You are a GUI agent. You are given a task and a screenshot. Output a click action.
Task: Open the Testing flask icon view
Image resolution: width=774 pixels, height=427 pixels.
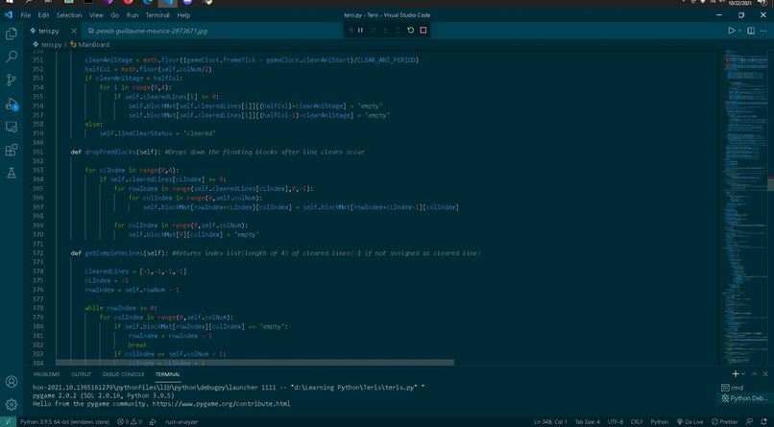click(x=11, y=173)
